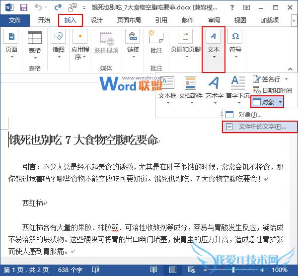The width and height of the screenshot is (298, 276).
Task: Undo the last action
Action: tap(39, 7)
